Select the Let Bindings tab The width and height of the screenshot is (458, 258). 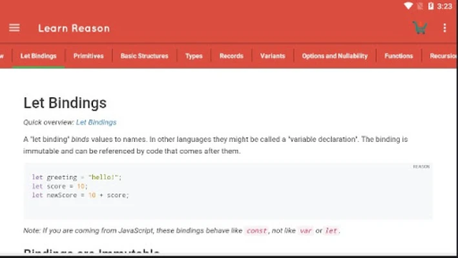click(38, 56)
